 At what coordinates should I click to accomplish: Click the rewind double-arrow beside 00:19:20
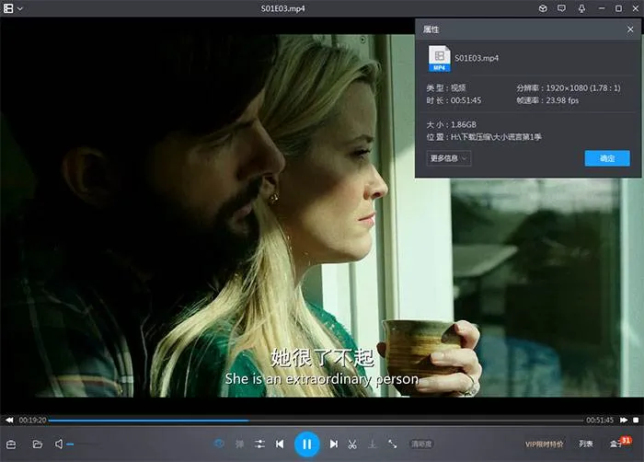tap(9, 420)
